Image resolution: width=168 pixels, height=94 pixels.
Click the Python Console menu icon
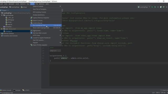point(31,20)
